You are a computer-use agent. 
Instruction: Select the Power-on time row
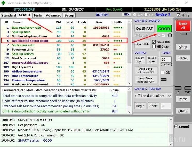[x=64, y=50]
